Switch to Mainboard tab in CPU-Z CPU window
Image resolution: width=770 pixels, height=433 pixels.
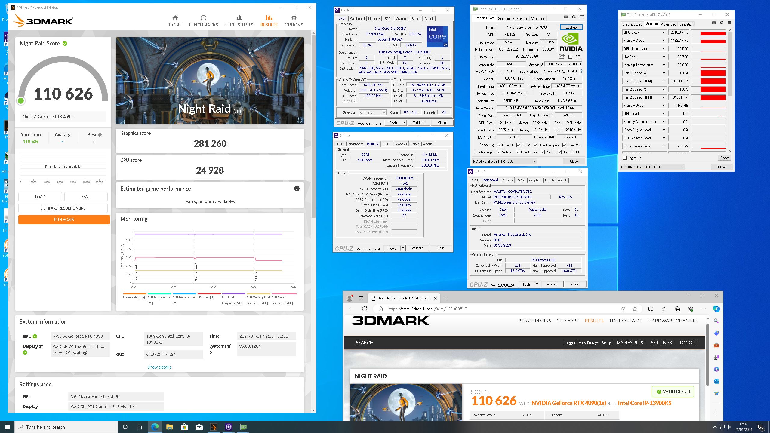(x=357, y=19)
